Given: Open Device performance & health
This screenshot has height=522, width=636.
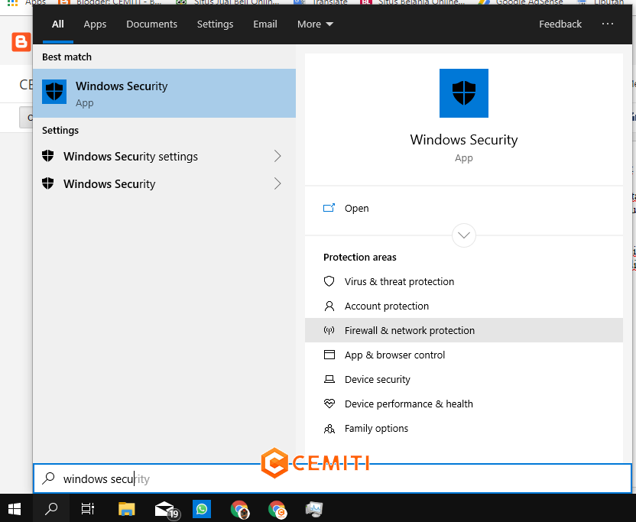Looking at the screenshot, I should click(x=463, y=404).
